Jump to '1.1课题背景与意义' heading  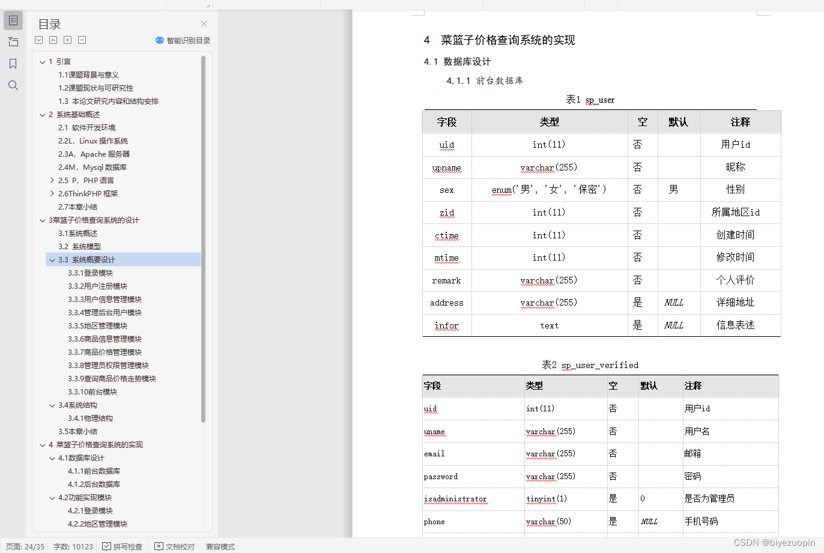tap(88, 75)
